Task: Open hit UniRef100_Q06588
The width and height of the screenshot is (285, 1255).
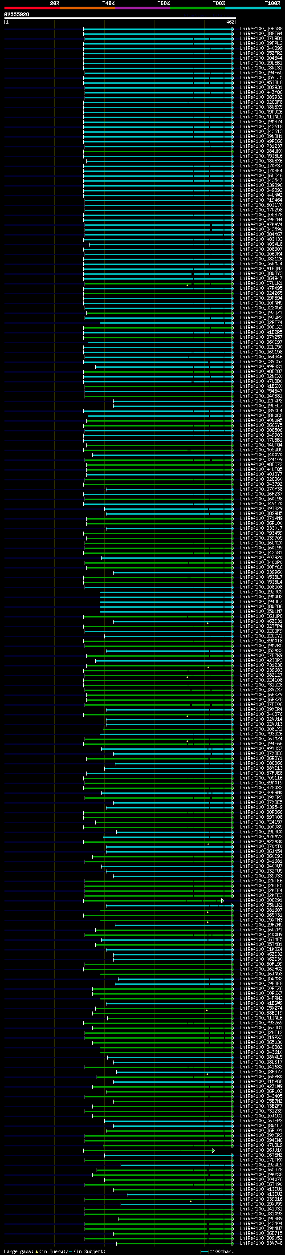Action: pos(261,29)
